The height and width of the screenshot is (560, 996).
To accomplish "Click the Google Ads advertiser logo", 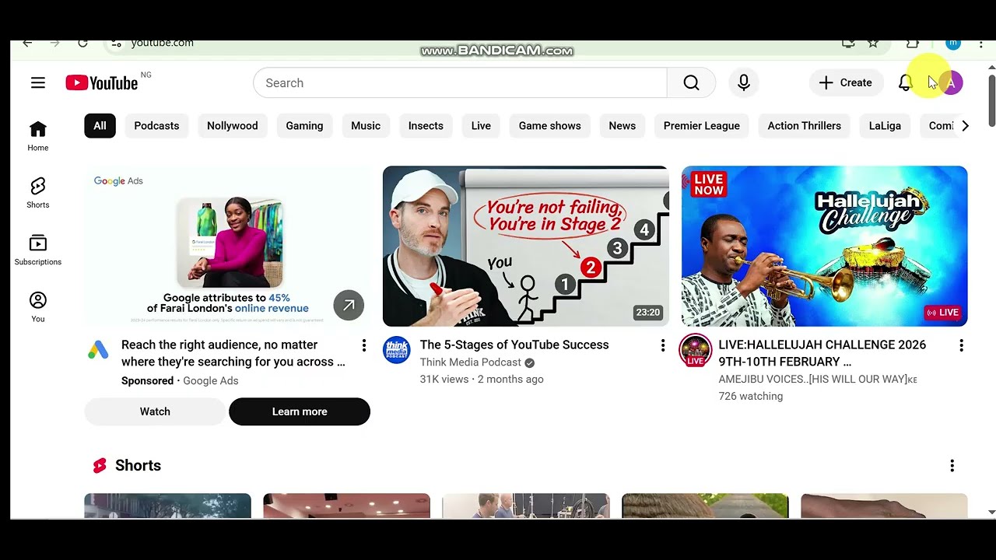I will 98,351.
